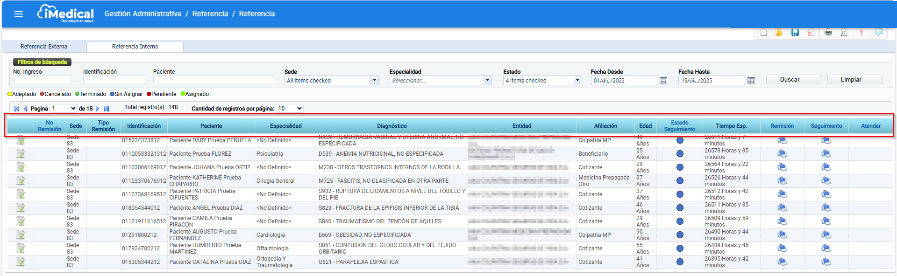Click the new blank document icon
This screenshot has height=276, width=897.
click(x=763, y=32)
